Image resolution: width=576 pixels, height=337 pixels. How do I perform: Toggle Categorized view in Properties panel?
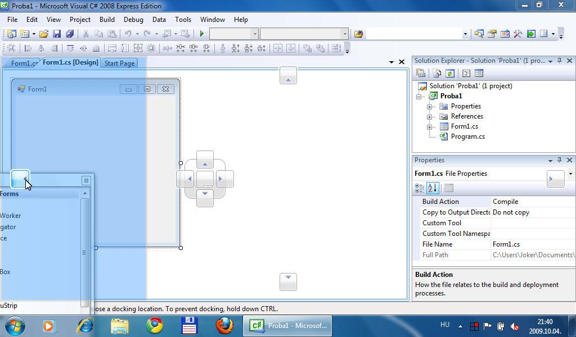tap(420, 188)
